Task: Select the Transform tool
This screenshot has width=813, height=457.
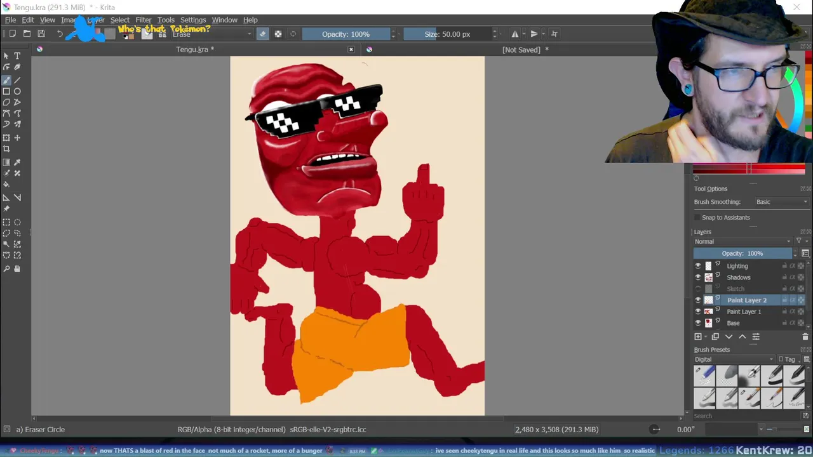Action: [x=6, y=138]
